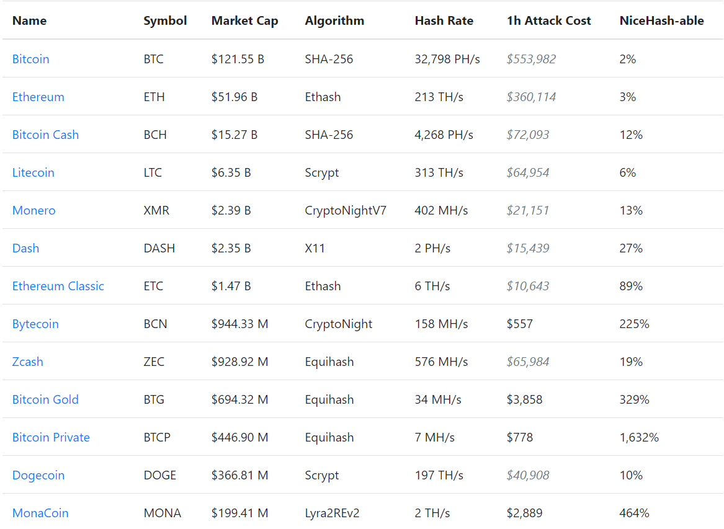Click the Market Cap column header
Viewport: 724px width, 529px height.
point(244,20)
